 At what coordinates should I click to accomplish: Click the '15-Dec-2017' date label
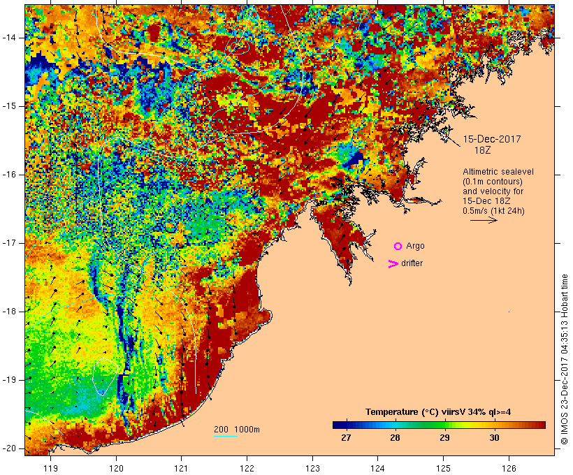coord(492,139)
